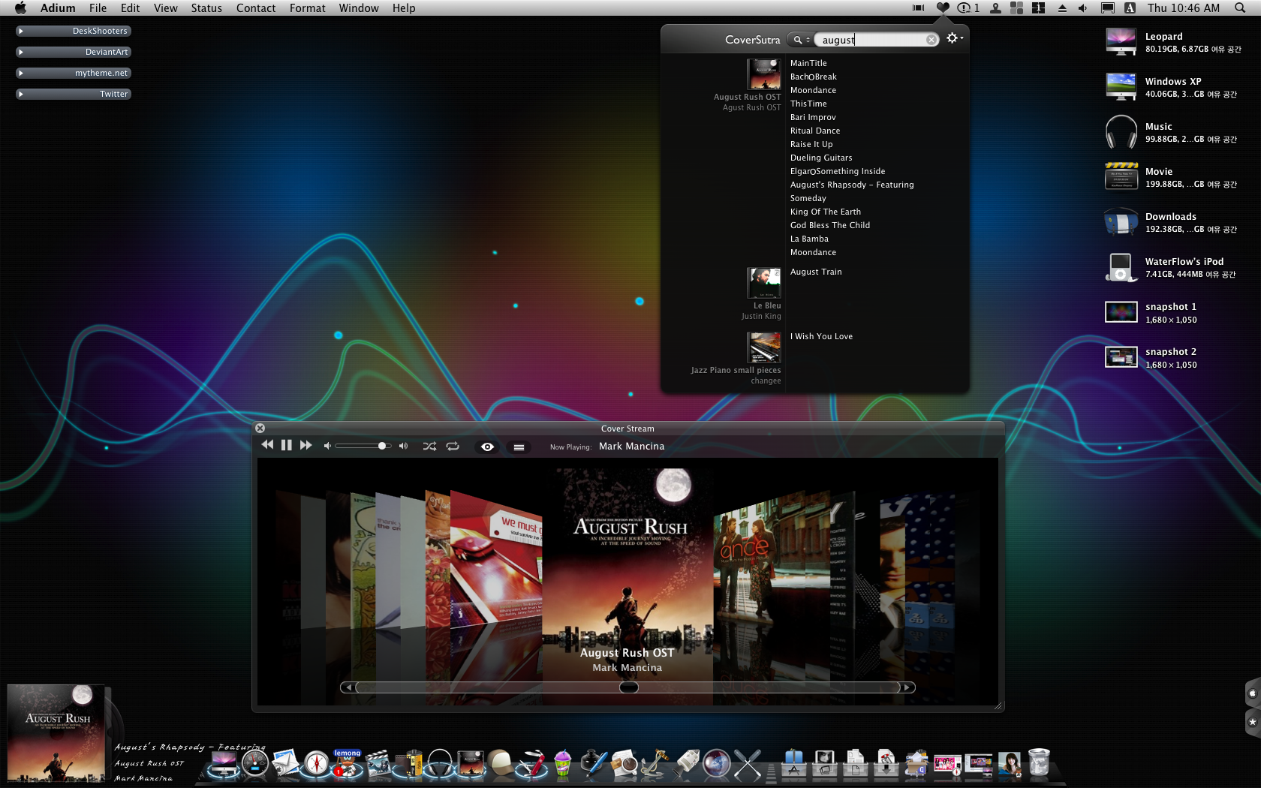
Task: Pause playback in Cover Stream
Action: tap(286, 445)
